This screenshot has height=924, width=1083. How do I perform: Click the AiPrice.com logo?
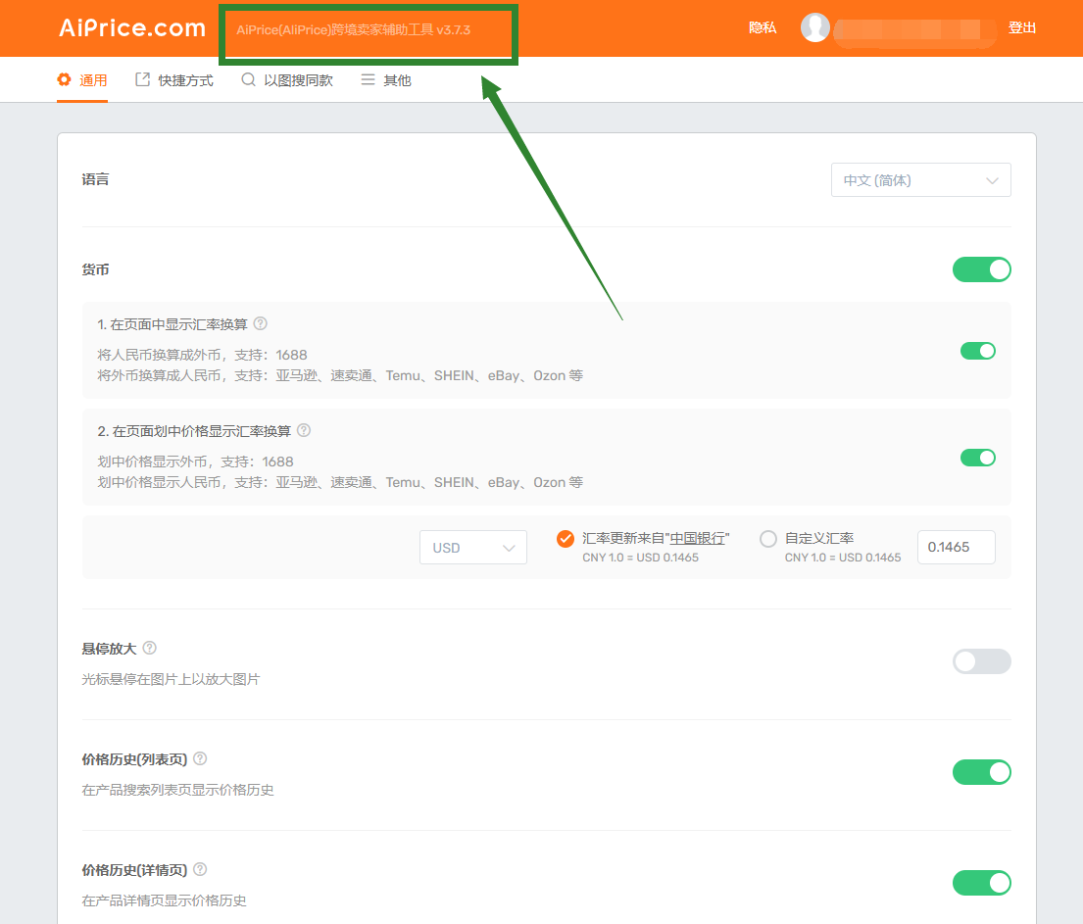coord(131,28)
